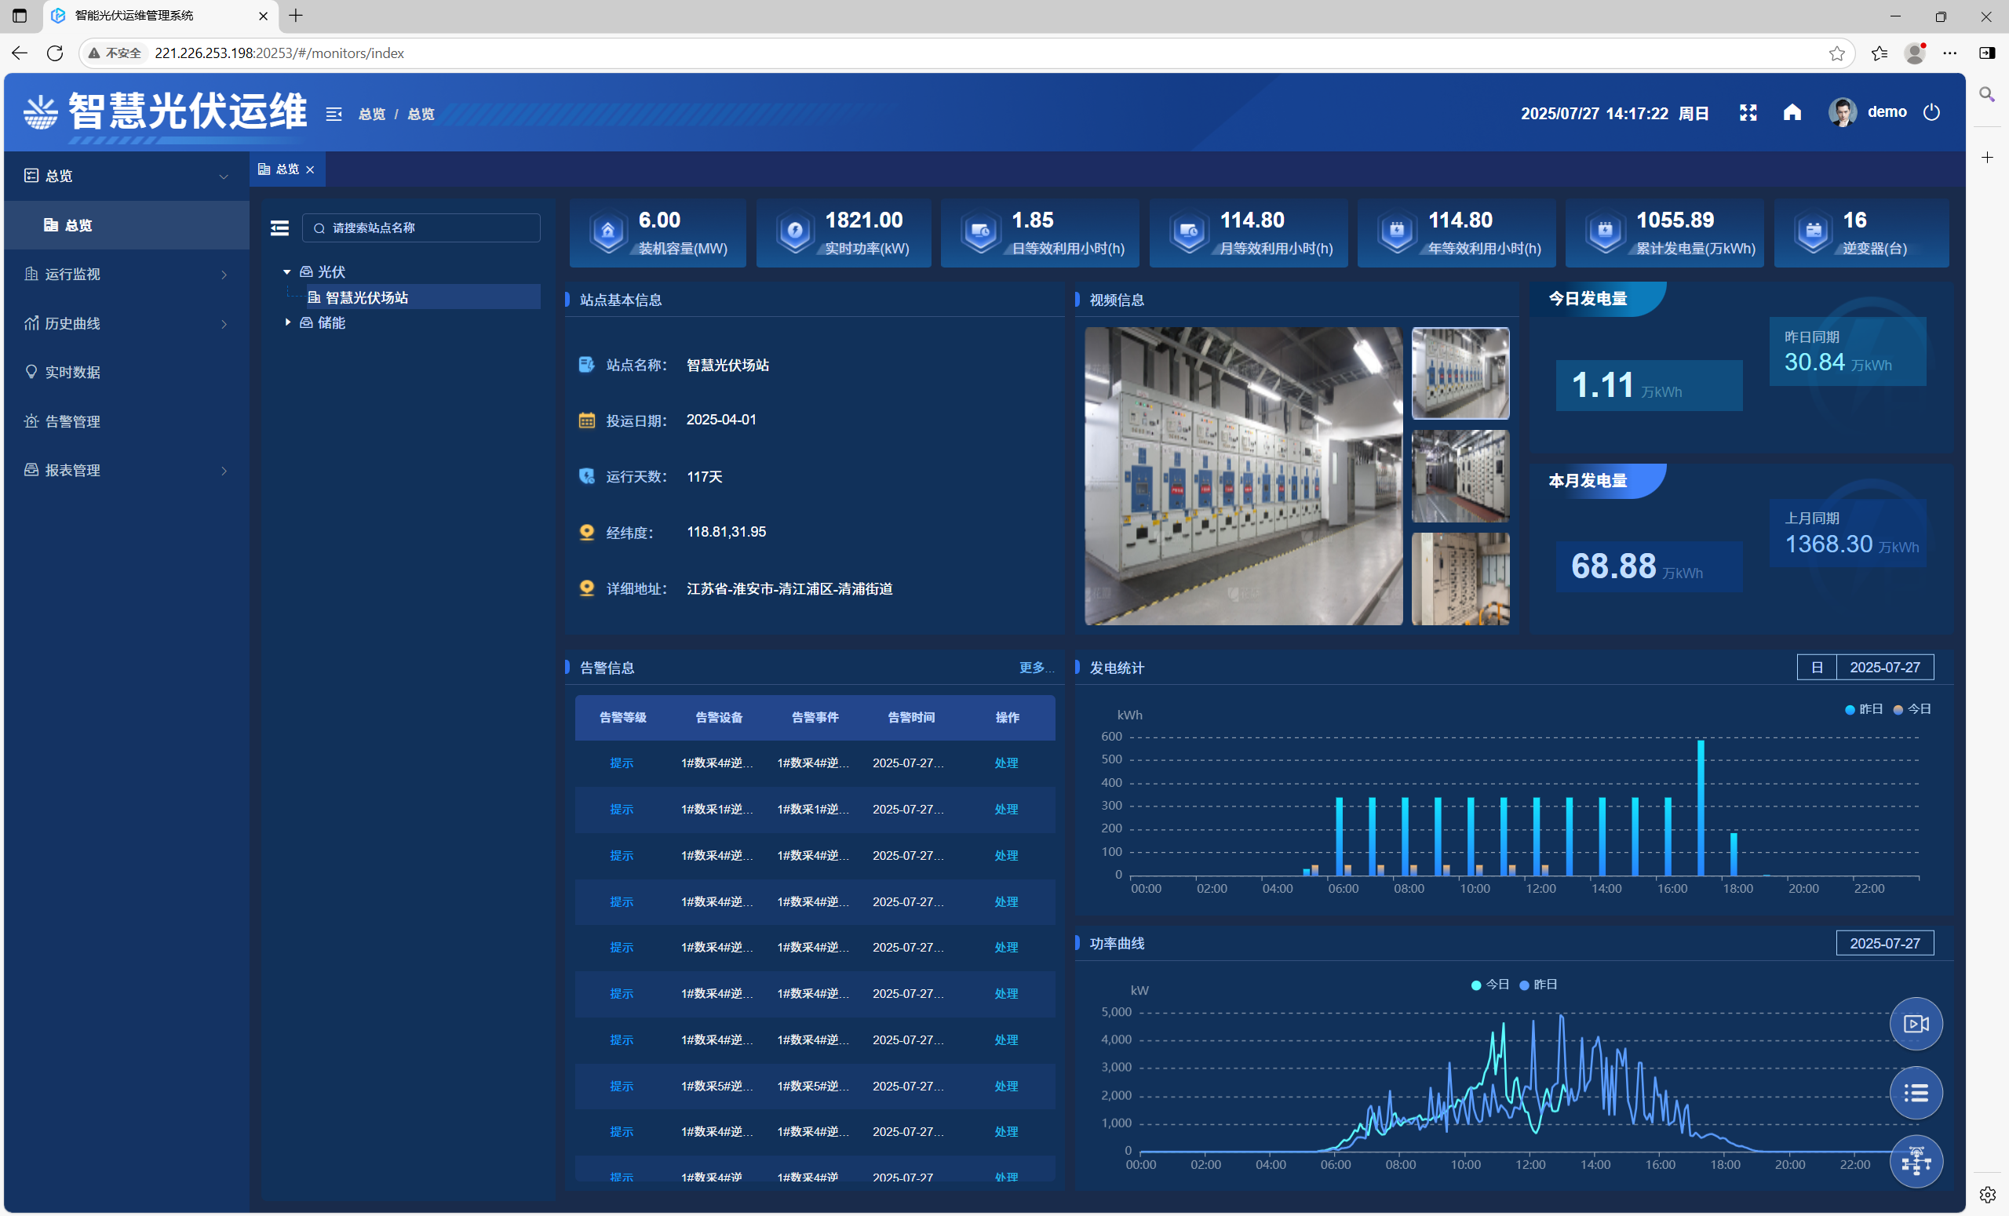This screenshot has width=2009, height=1216.
Task: Open the 告警管理 sidebar menu item
Action: pos(72,421)
